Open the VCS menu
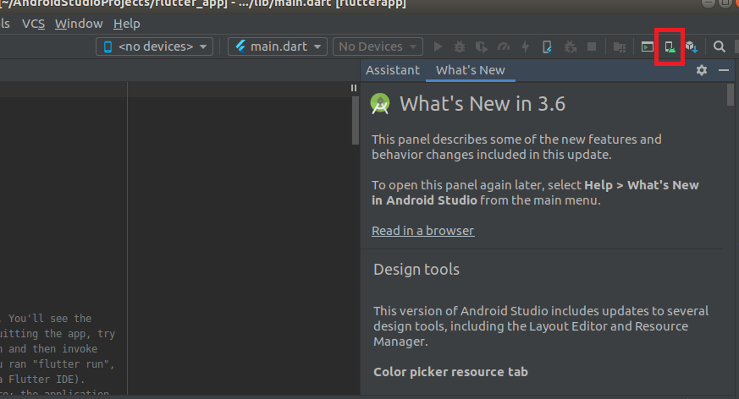739x399 pixels. tap(34, 24)
